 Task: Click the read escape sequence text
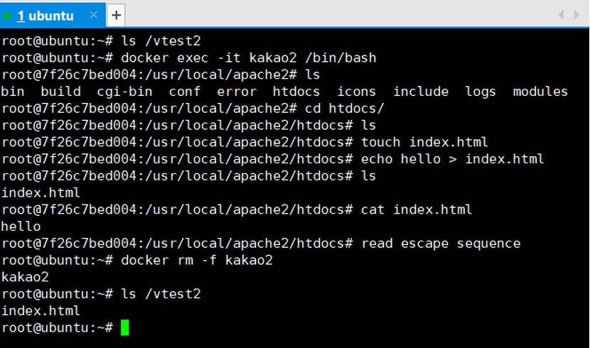(x=441, y=244)
